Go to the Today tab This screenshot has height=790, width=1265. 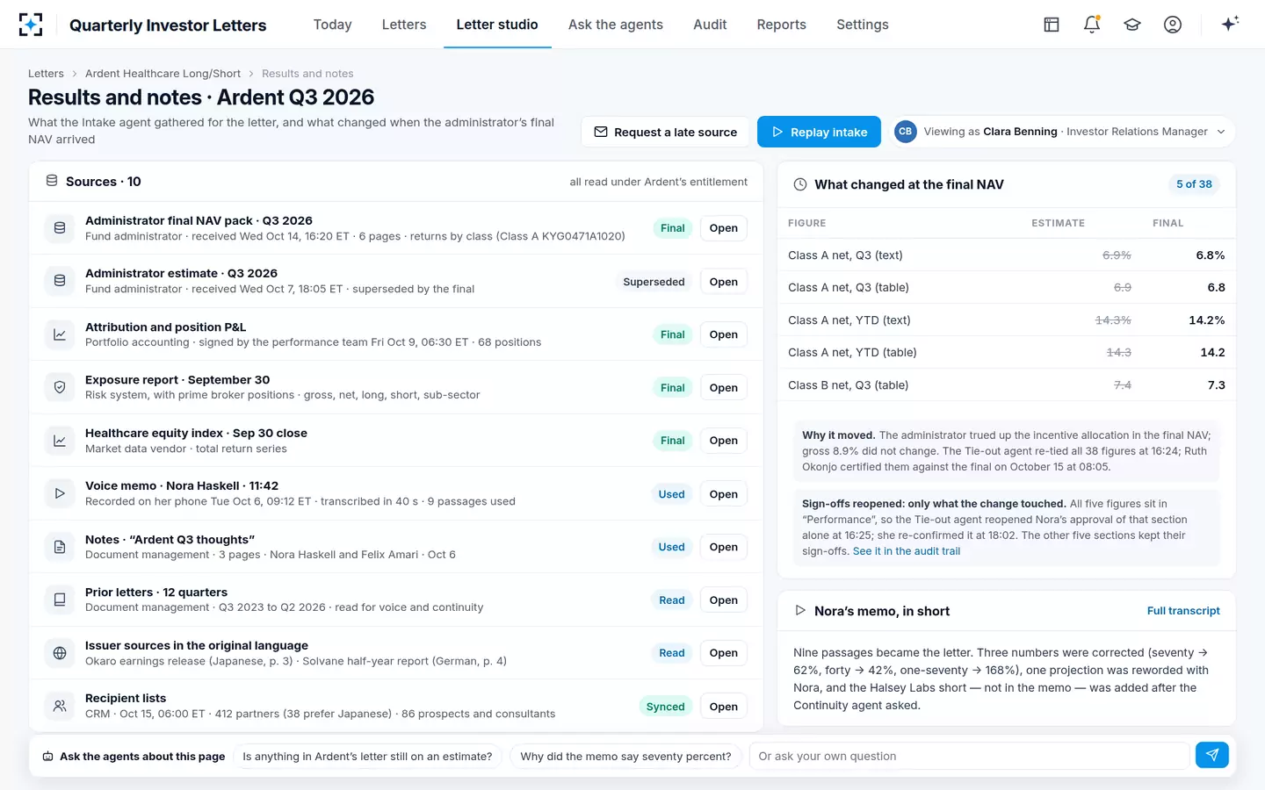332,25
